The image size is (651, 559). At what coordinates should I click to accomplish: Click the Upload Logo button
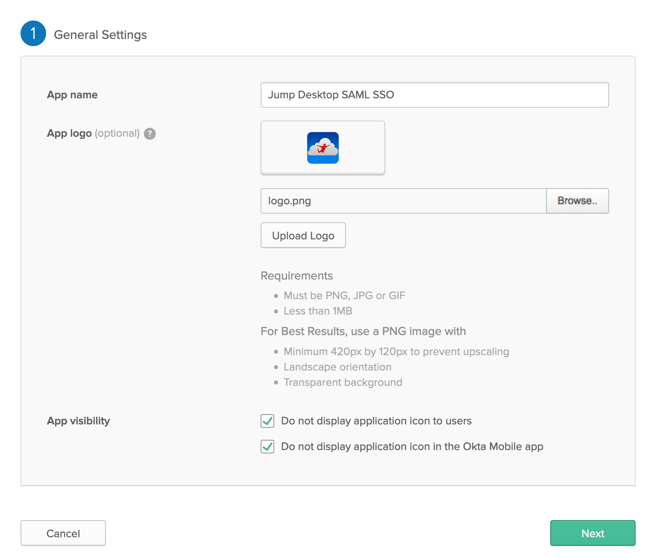303,235
